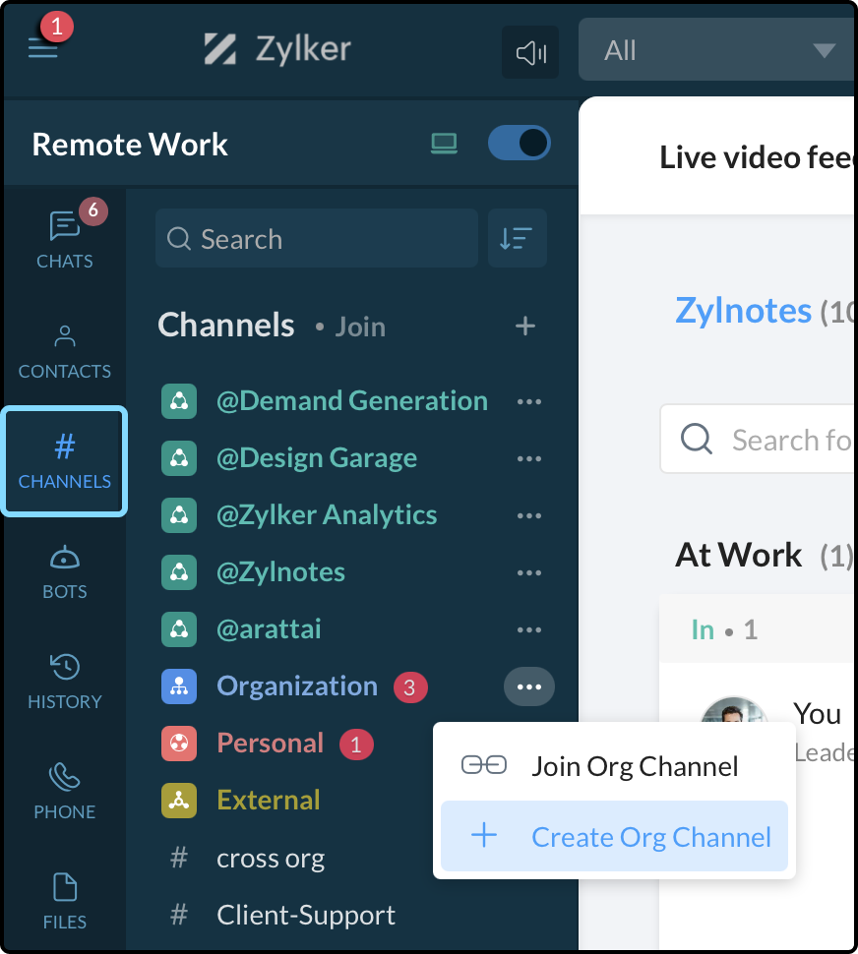This screenshot has width=858, height=954.
Task: Click the Organization ellipsis options button
Action: [x=528, y=686]
